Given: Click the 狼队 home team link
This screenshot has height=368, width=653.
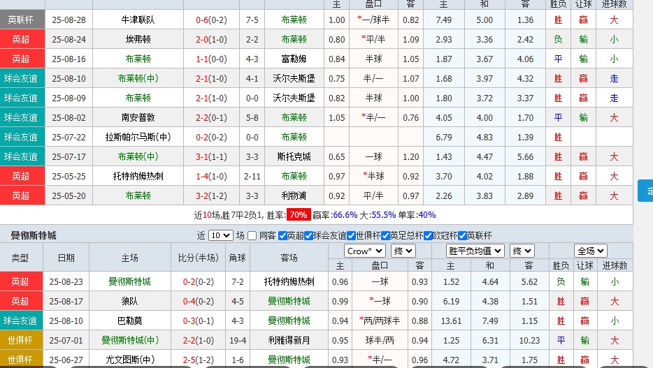Looking at the screenshot, I should 129,301.
